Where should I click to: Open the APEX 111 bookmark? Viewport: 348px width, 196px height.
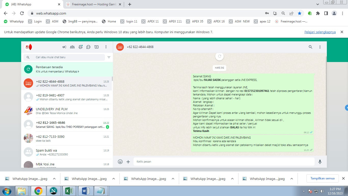click(172, 21)
